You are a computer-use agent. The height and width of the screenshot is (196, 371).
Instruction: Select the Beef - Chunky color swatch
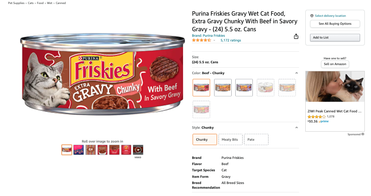coord(201,88)
